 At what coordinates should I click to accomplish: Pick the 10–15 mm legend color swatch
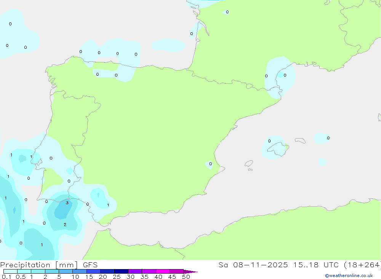(80, 271)
